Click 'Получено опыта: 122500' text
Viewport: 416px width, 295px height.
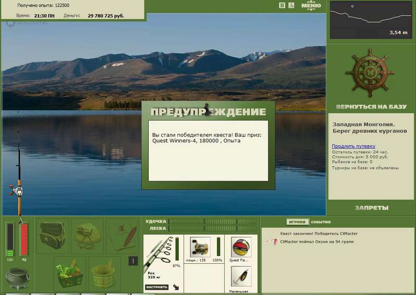pyautogui.click(x=43, y=5)
